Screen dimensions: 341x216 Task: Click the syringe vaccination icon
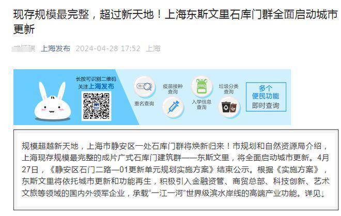point(173,106)
